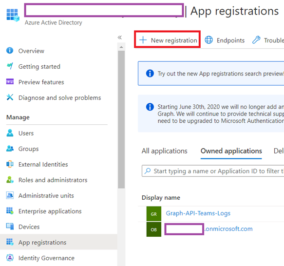Viewport: 284px width, 266px height.
Task: Click the Azure Active Directory subtitle text
Action: [53, 22]
